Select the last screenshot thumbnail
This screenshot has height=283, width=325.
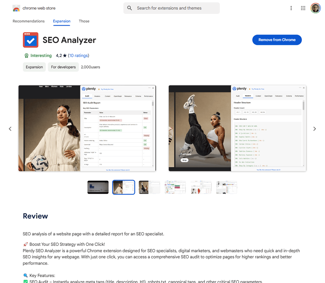click(x=227, y=187)
